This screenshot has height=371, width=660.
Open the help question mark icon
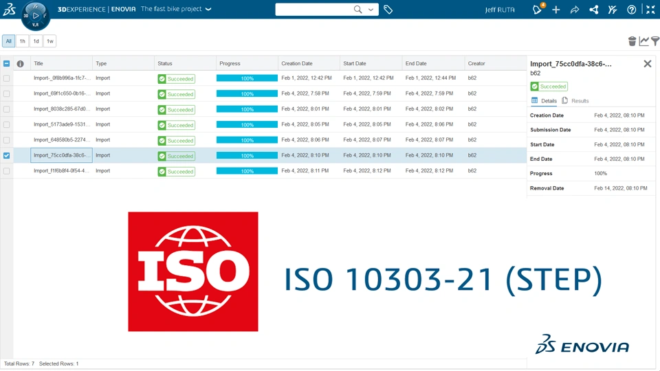(631, 9)
